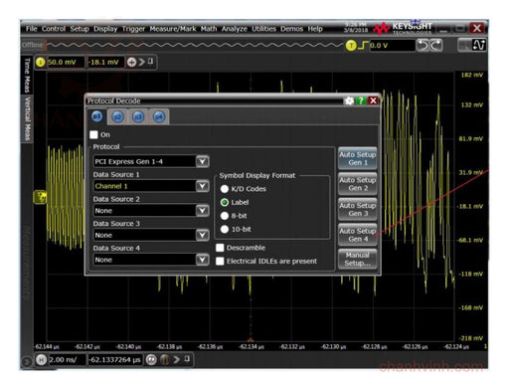The height and width of the screenshot is (390, 509).
Task: Open the Utilities menu
Action: [x=263, y=29]
